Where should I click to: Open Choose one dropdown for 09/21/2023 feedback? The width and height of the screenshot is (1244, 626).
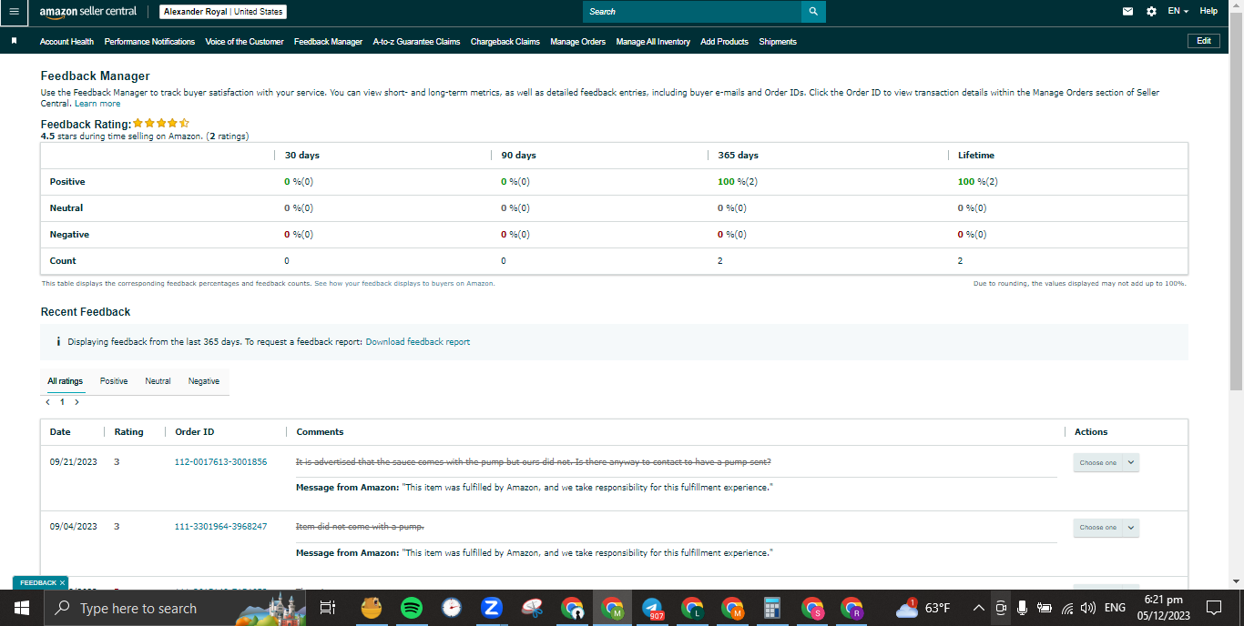tap(1106, 462)
